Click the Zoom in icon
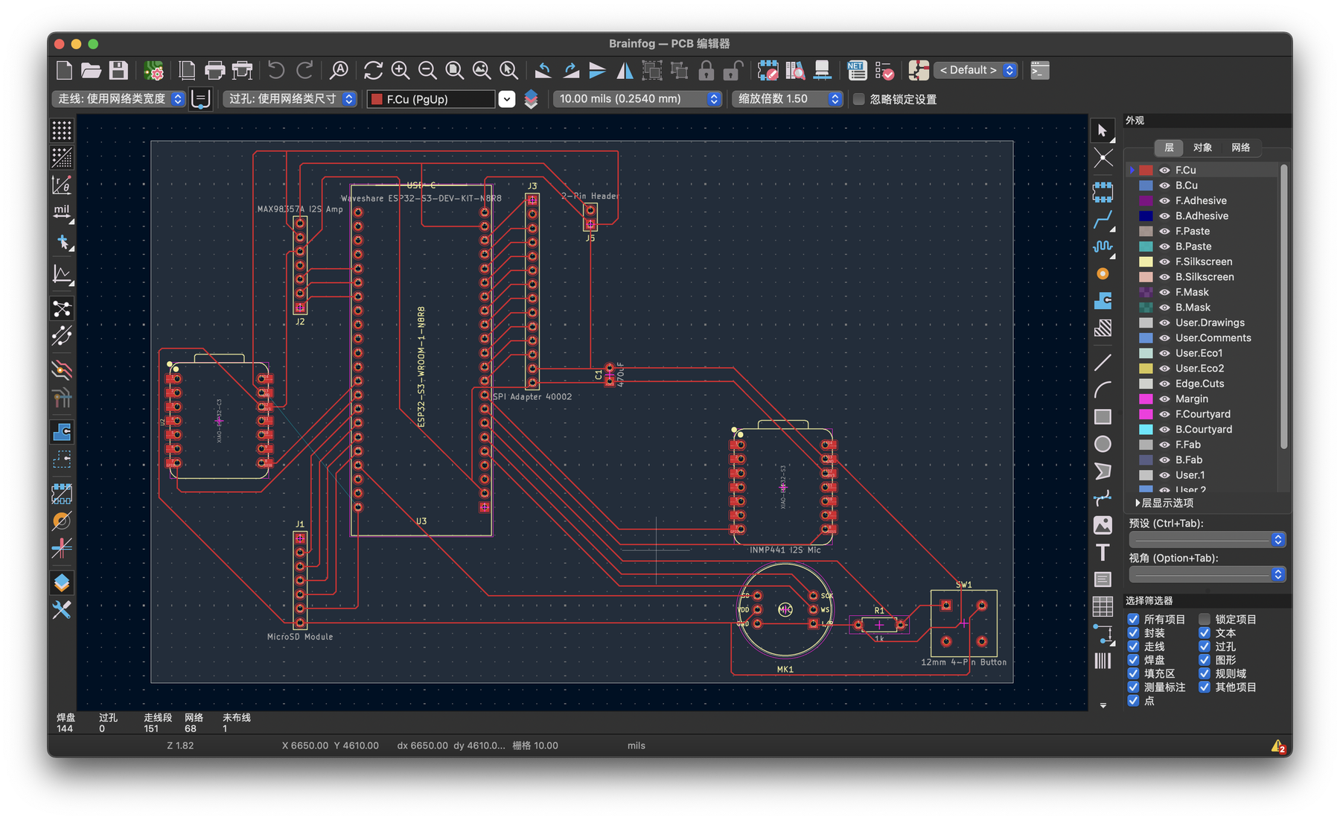Image resolution: width=1340 pixels, height=820 pixels. coord(401,71)
